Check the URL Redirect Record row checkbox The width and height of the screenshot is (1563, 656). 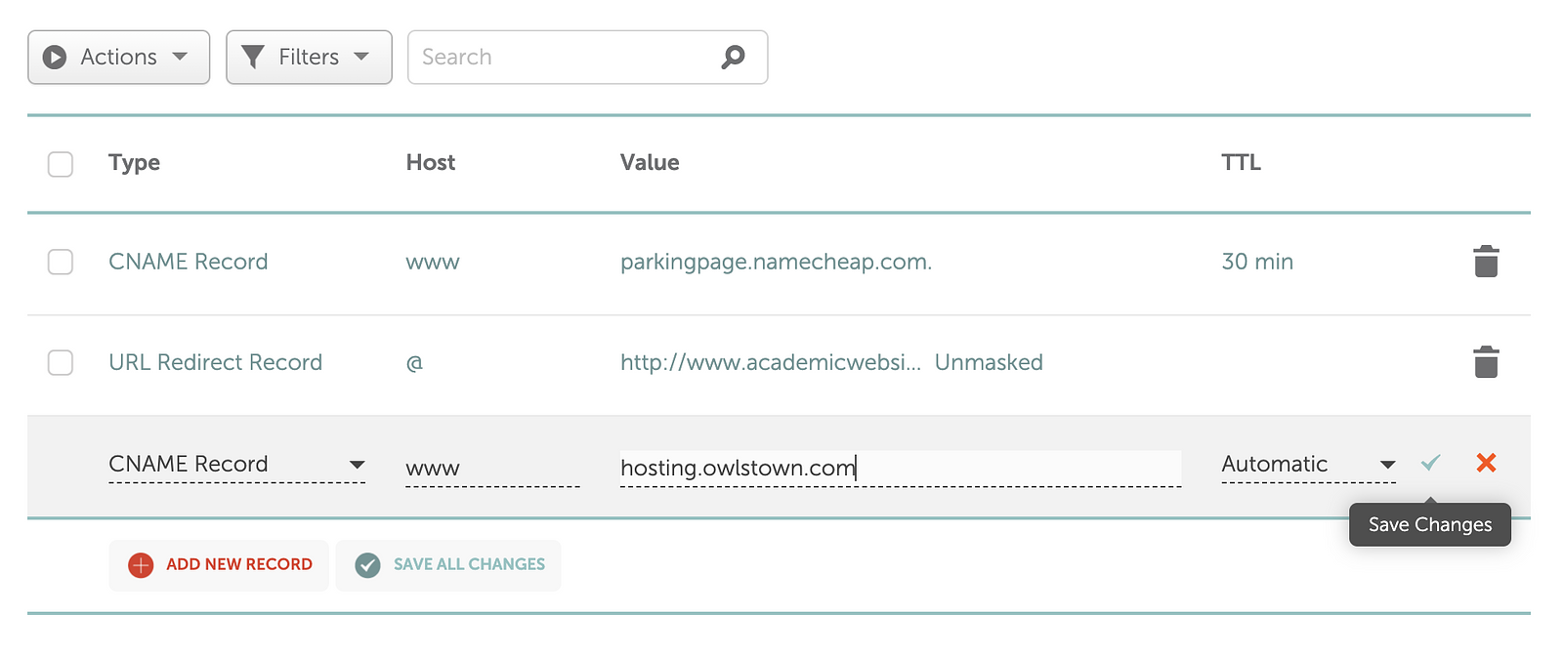coord(61,362)
